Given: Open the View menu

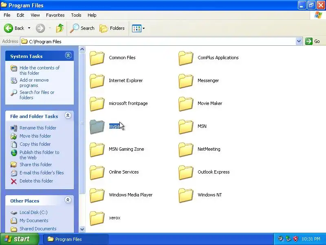Looking at the screenshot, I should click(35, 15).
